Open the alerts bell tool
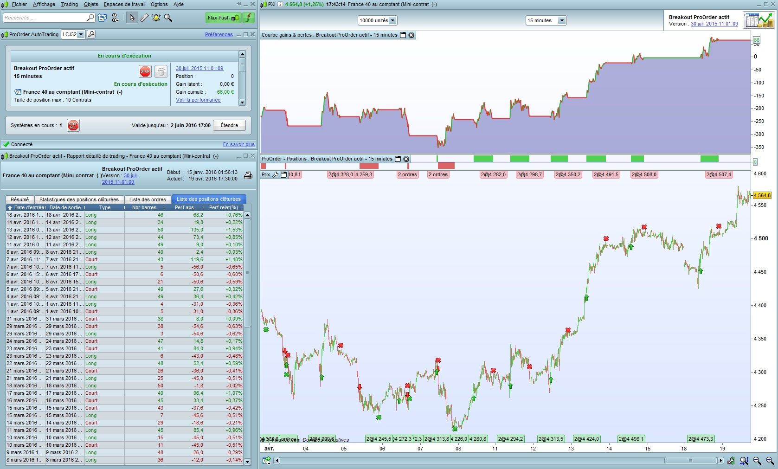Viewport: 778px width, 469px height. coord(156,18)
